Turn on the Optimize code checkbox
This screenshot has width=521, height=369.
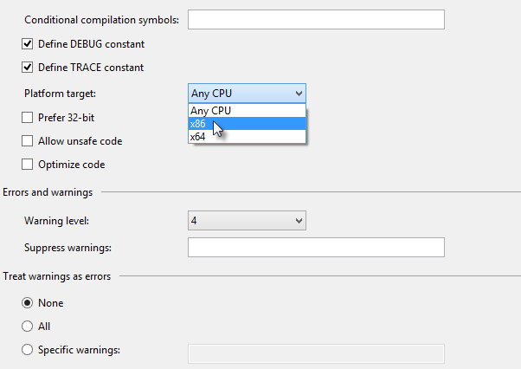(x=28, y=165)
